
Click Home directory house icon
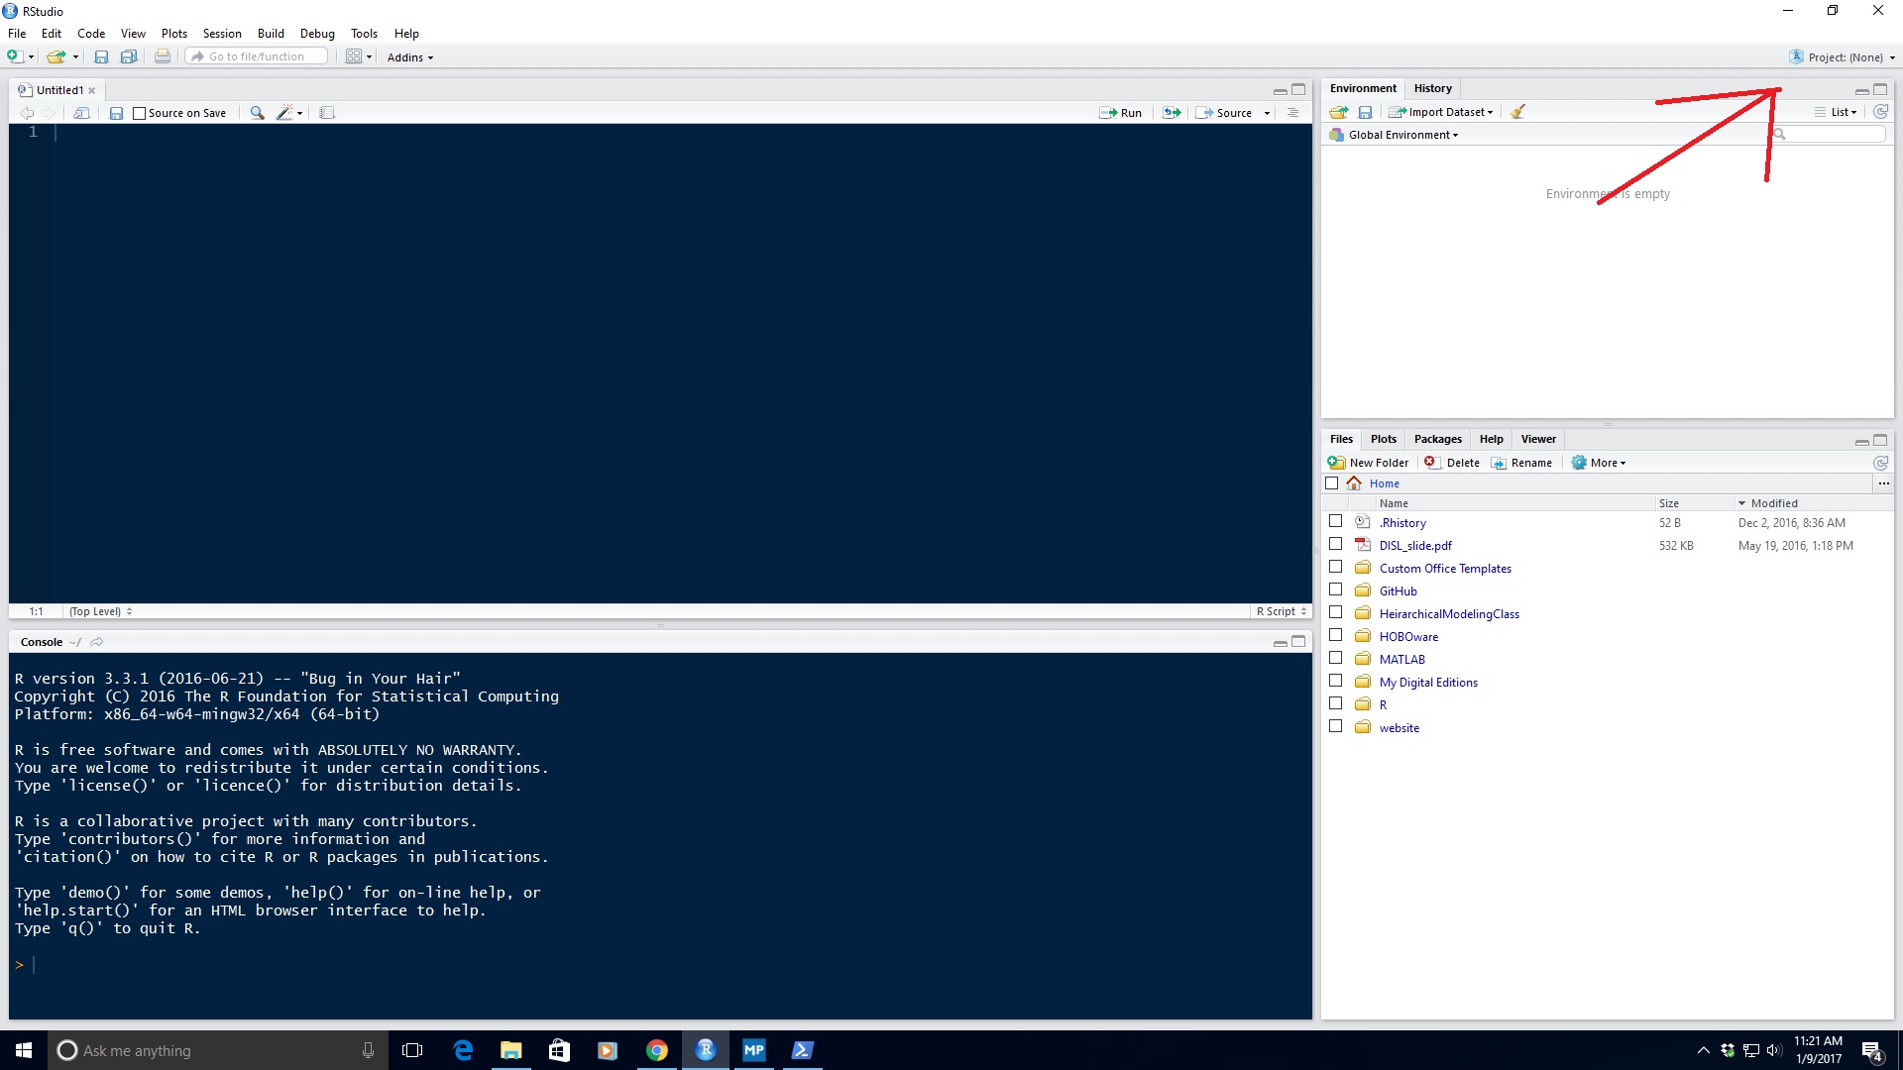[x=1354, y=483]
